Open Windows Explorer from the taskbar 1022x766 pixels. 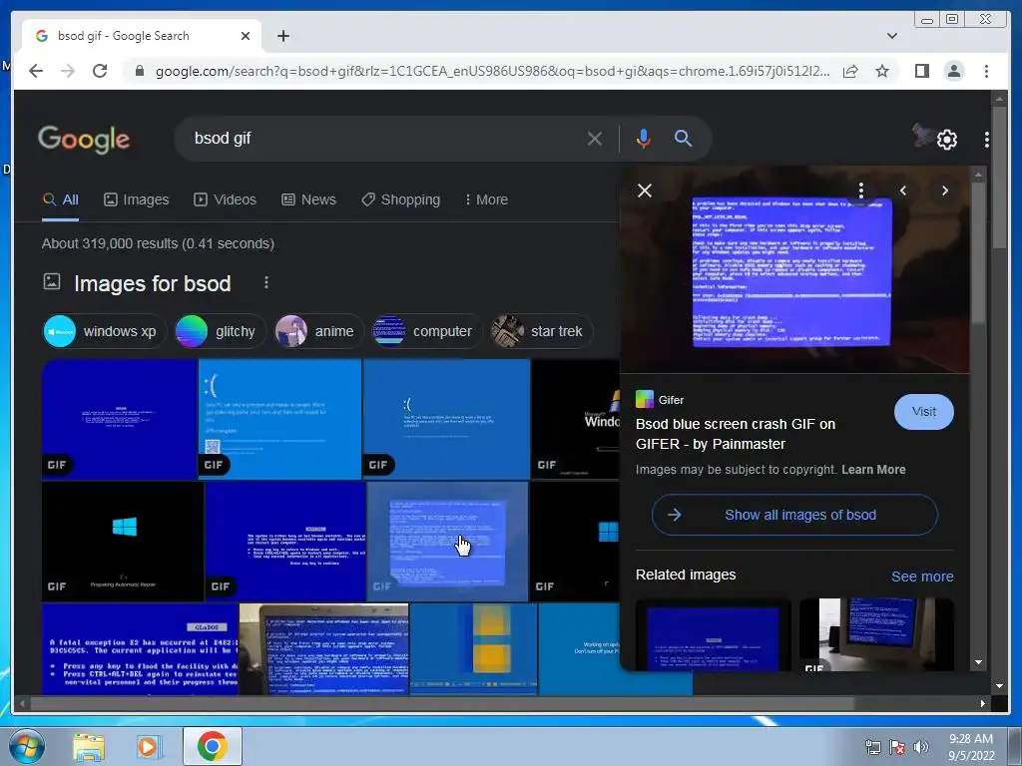[x=88, y=746]
